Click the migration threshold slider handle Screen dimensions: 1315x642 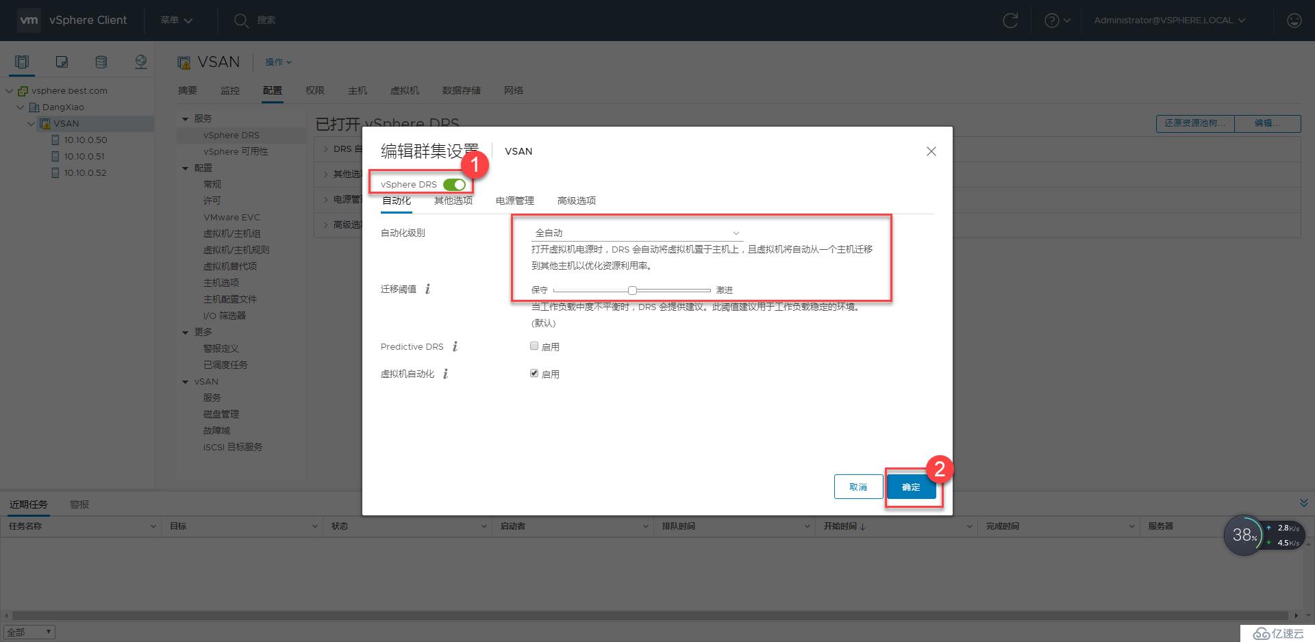pos(632,290)
